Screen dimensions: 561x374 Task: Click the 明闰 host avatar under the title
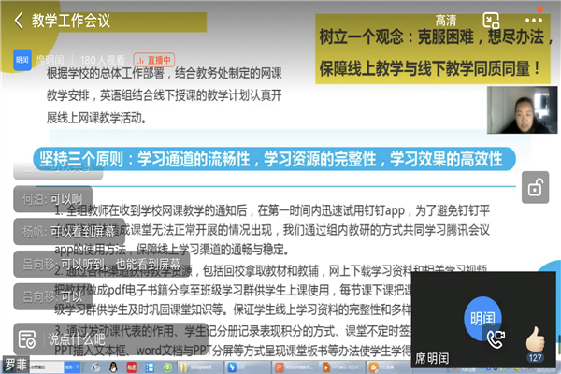pos(23,60)
